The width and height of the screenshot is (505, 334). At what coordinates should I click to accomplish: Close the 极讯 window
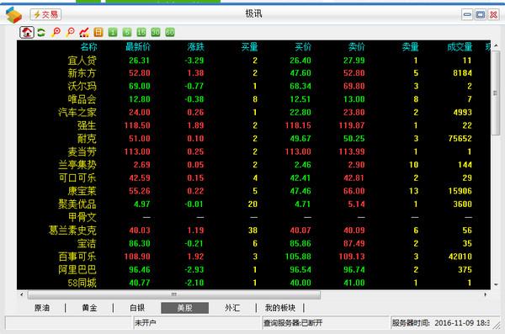tap(493, 14)
